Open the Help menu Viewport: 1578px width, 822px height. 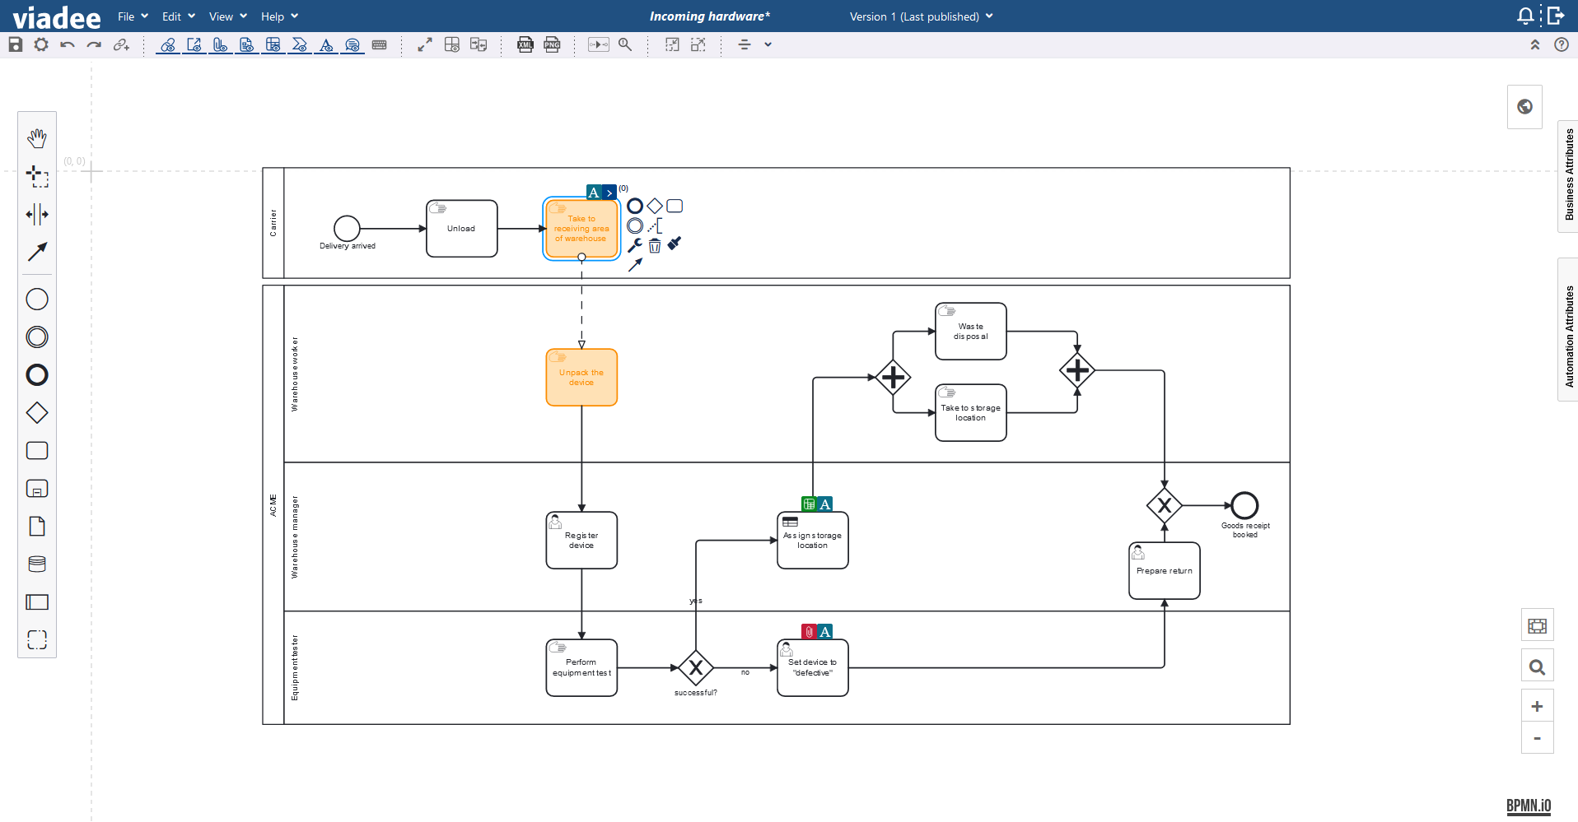[x=279, y=16]
